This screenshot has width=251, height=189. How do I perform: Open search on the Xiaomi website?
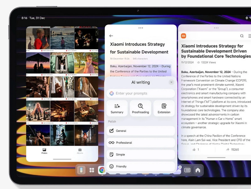242,36
